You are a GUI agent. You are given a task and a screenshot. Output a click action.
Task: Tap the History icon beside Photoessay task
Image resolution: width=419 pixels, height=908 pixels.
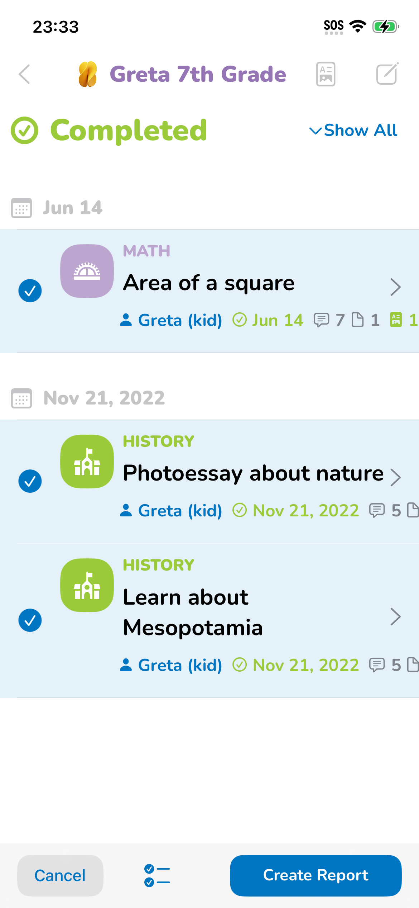[x=87, y=462]
